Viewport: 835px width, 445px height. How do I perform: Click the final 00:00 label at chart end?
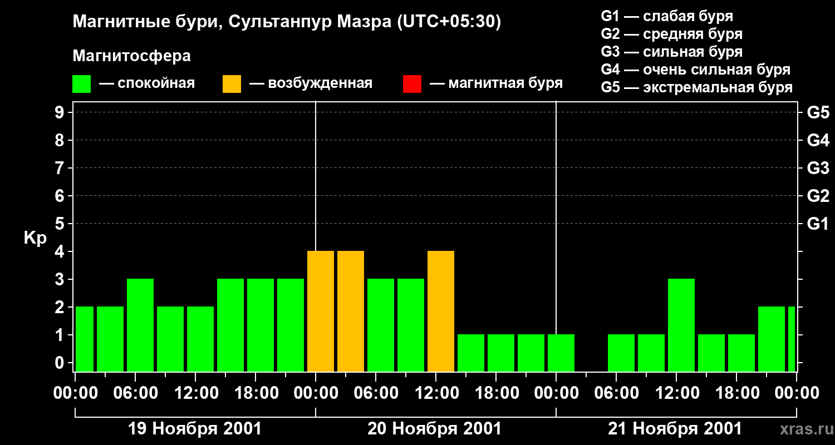point(797,393)
